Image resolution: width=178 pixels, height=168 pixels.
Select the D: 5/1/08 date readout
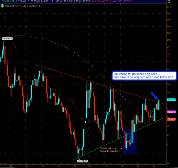[x=21, y=1]
